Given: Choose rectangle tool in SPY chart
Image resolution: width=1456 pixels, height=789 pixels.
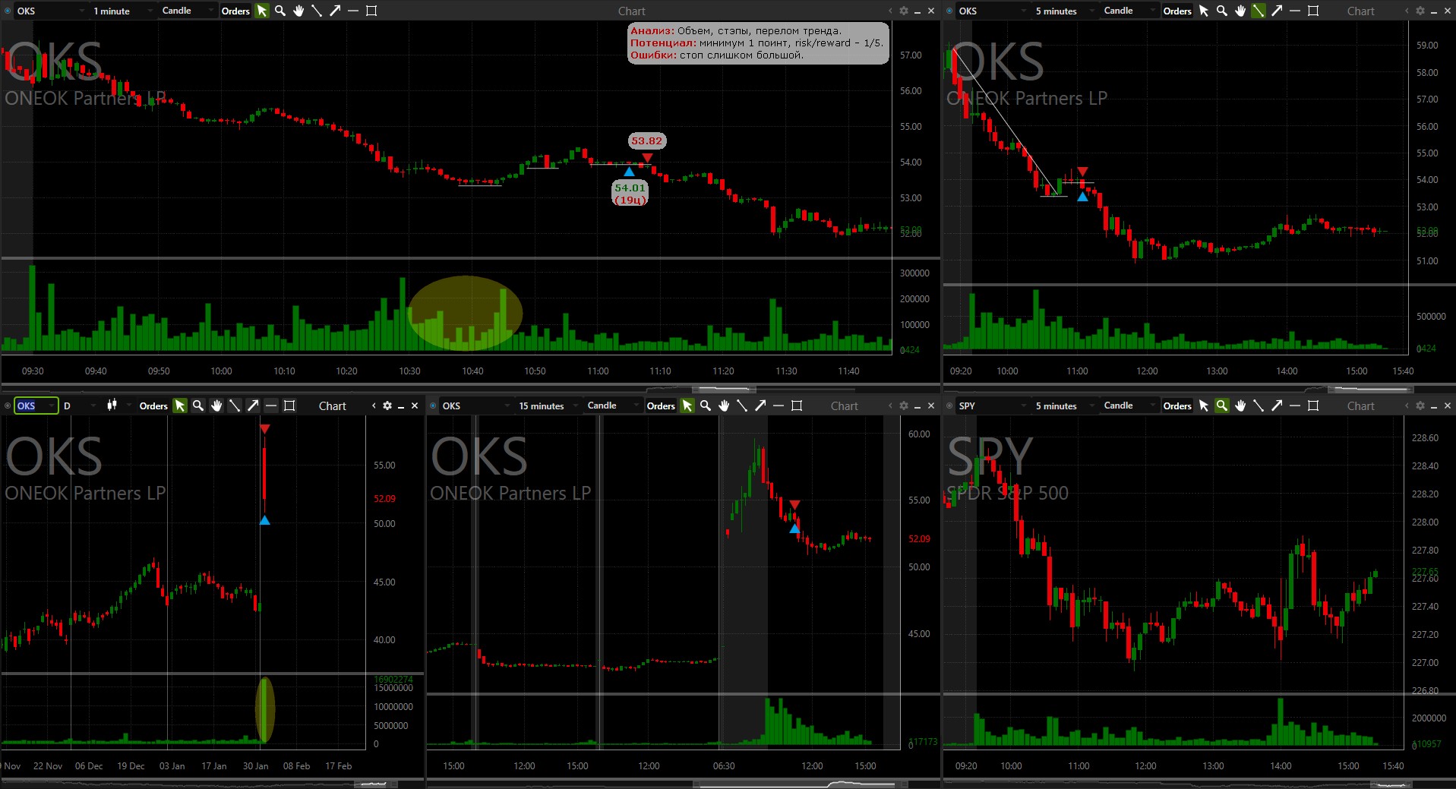Looking at the screenshot, I should pos(1313,406).
